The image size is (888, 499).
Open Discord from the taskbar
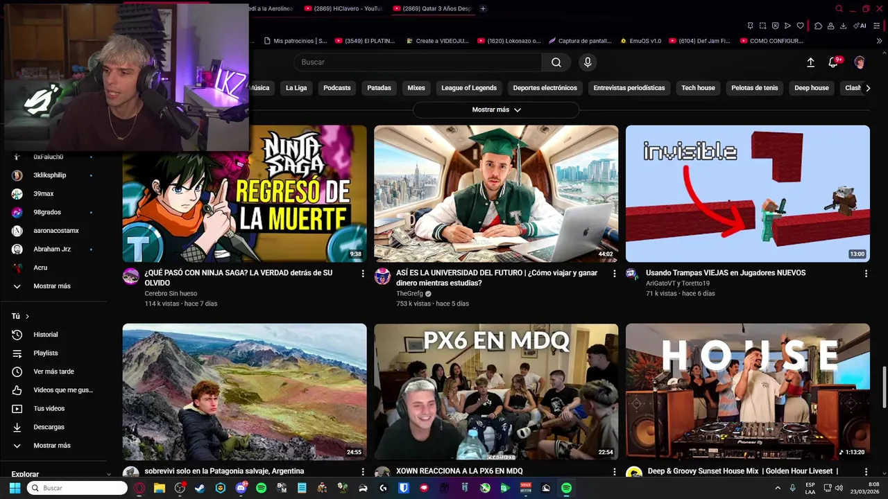click(241, 488)
